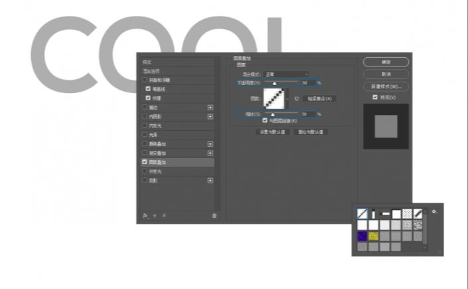This screenshot has height=289, width=468.
Task: Click the scale percentage input field
Action: point(308,114)
